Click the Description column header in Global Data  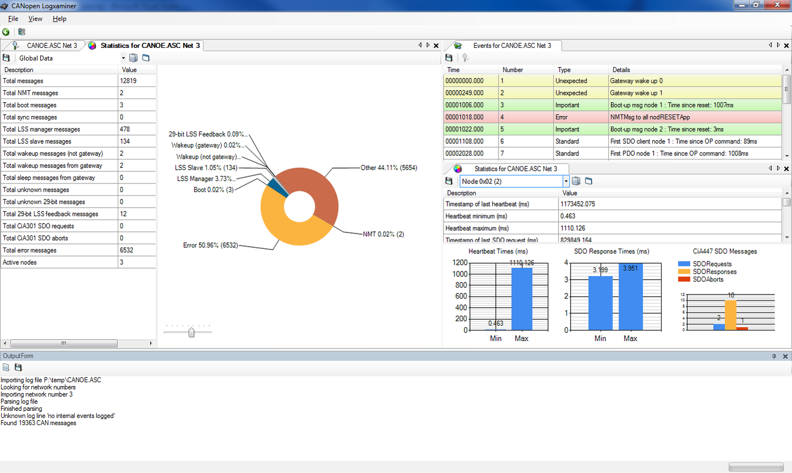point(19,70)
